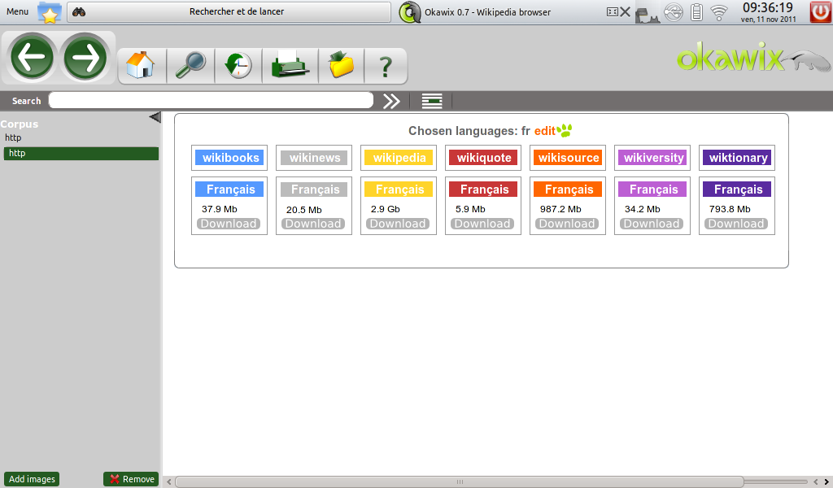Screen dimensions: 833x488
Task: Open the yellow folder corpus icon
Action: tap(340, 65)
